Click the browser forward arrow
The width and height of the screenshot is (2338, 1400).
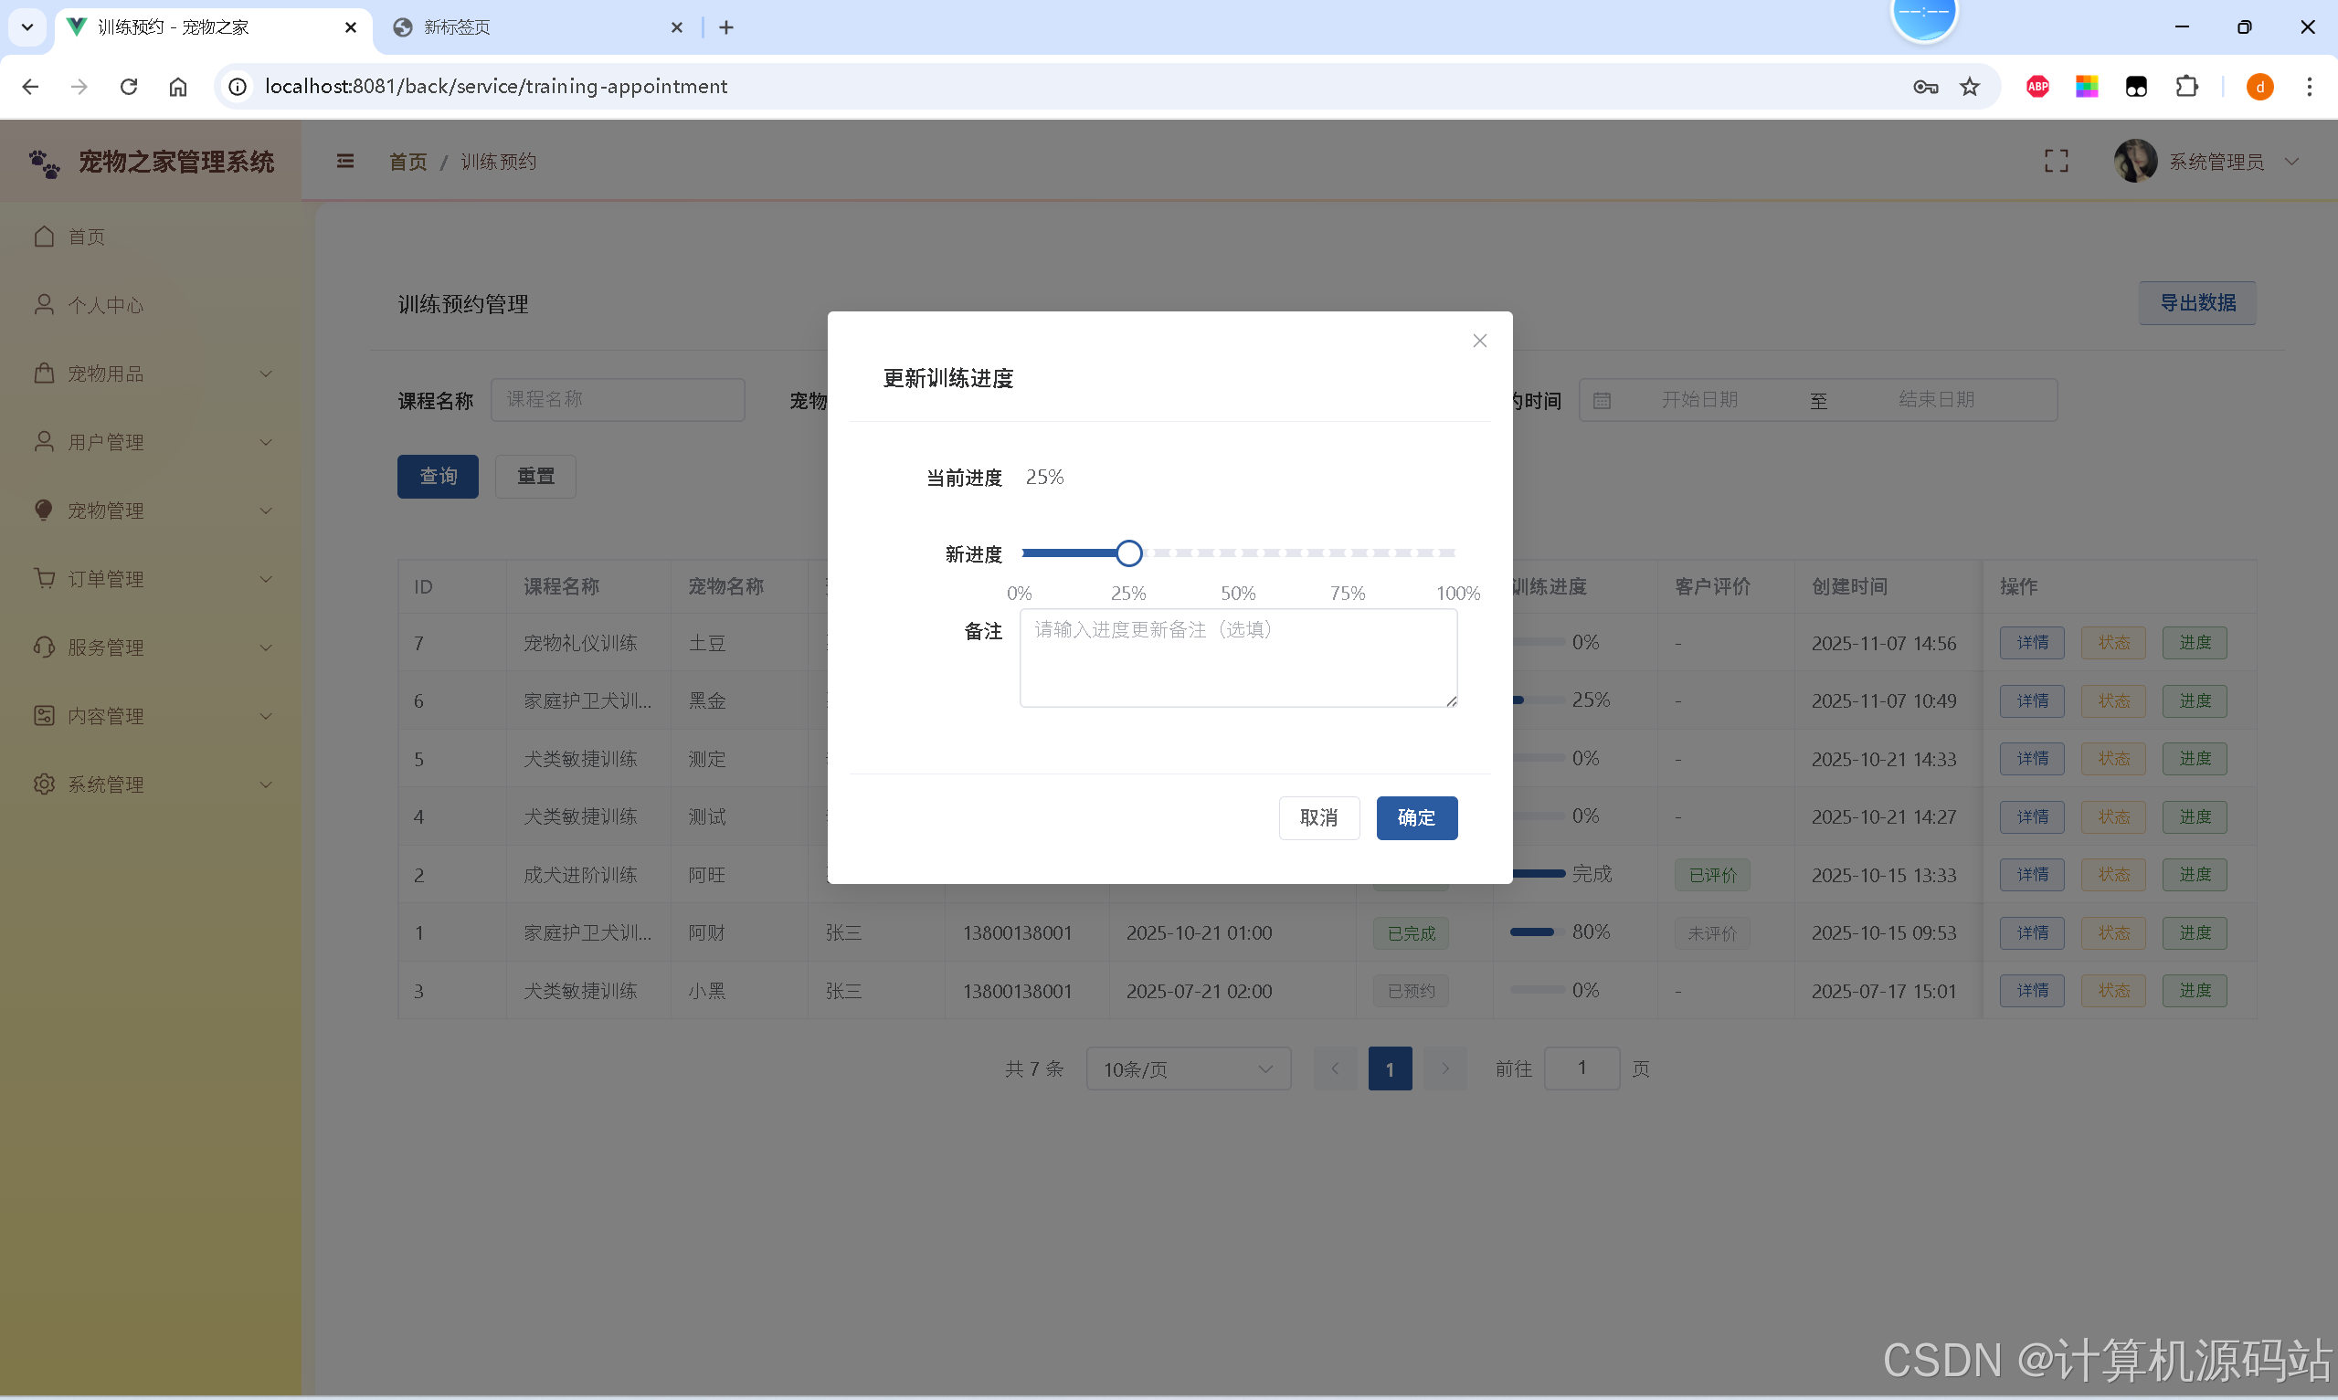79,87
